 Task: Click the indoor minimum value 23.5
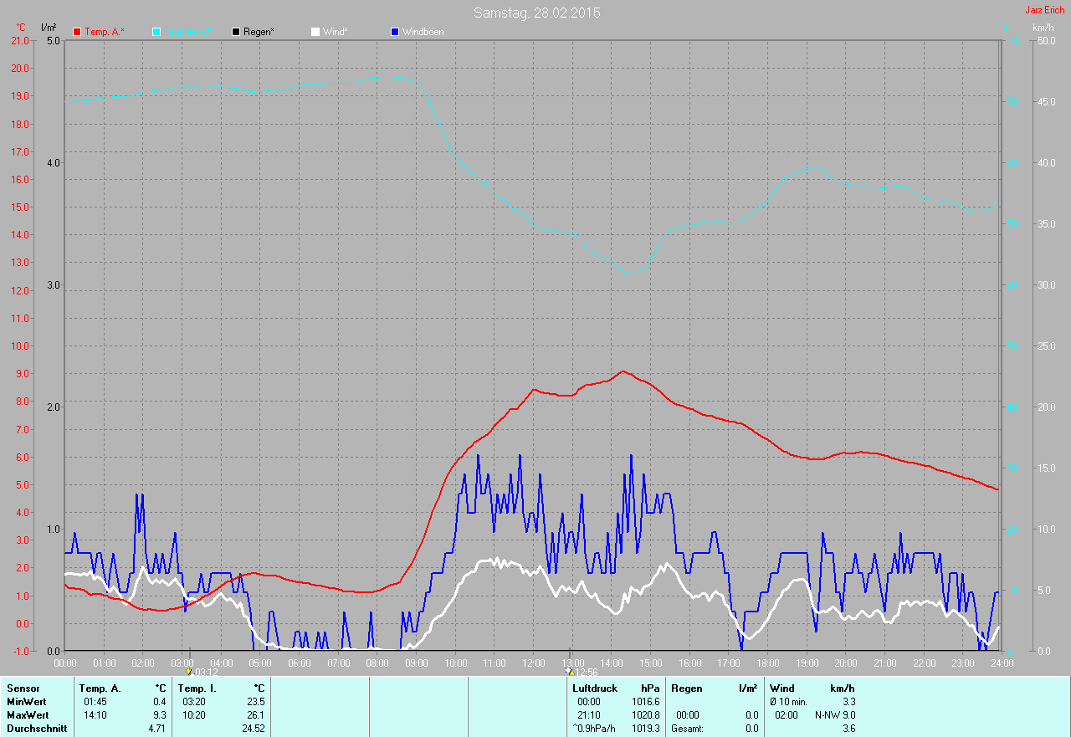(255, 702)
